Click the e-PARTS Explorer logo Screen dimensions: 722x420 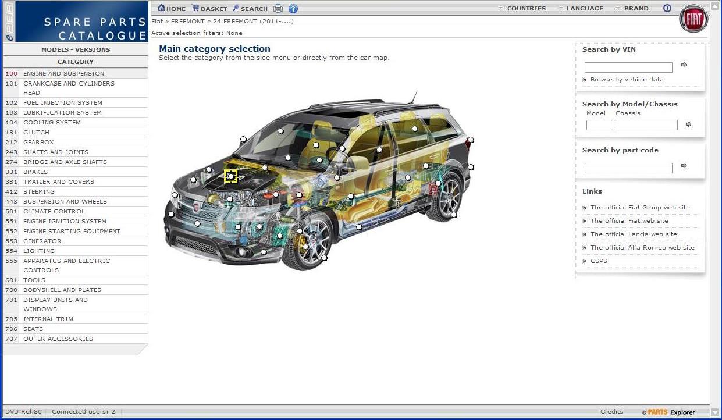[x=668, y=412]
